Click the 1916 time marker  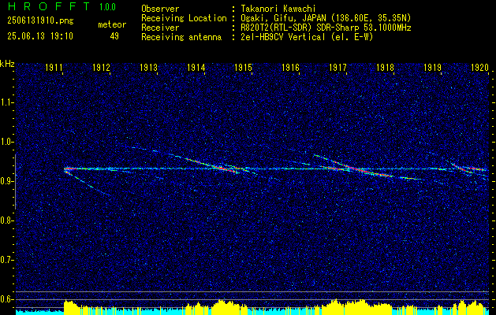pyautogui.click(x=290, y=67)
